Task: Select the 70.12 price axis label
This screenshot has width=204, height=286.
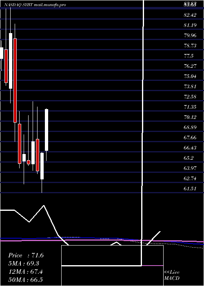Action: (x=190, y=117)
